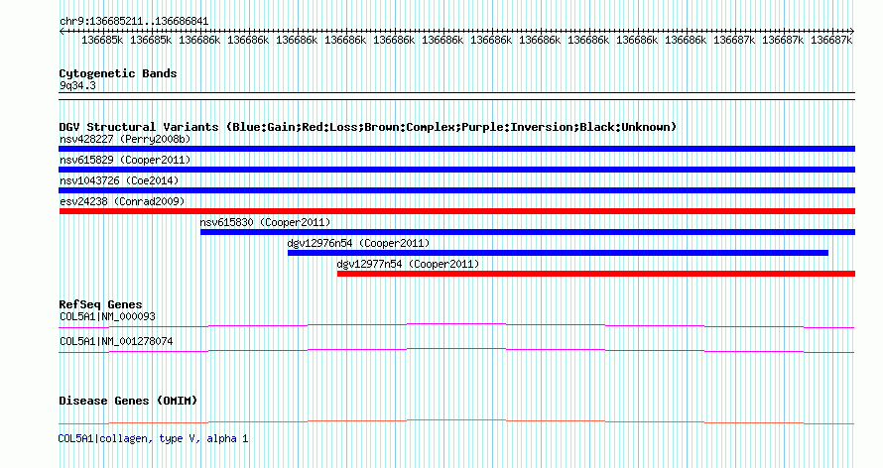Click the nsv615829 (Cooper2011) label
The image size is (883, 468).
[x=125, y=160]
